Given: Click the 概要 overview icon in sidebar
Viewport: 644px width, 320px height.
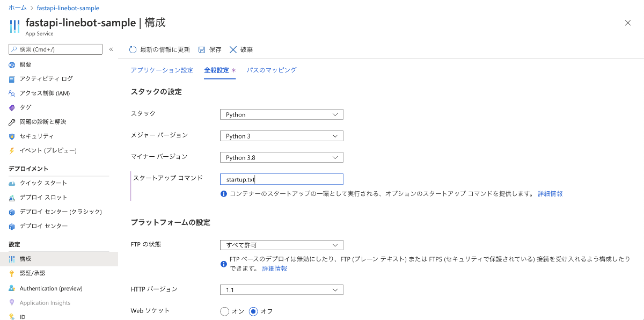Looking at the screenshot, I should pos(12,64).
